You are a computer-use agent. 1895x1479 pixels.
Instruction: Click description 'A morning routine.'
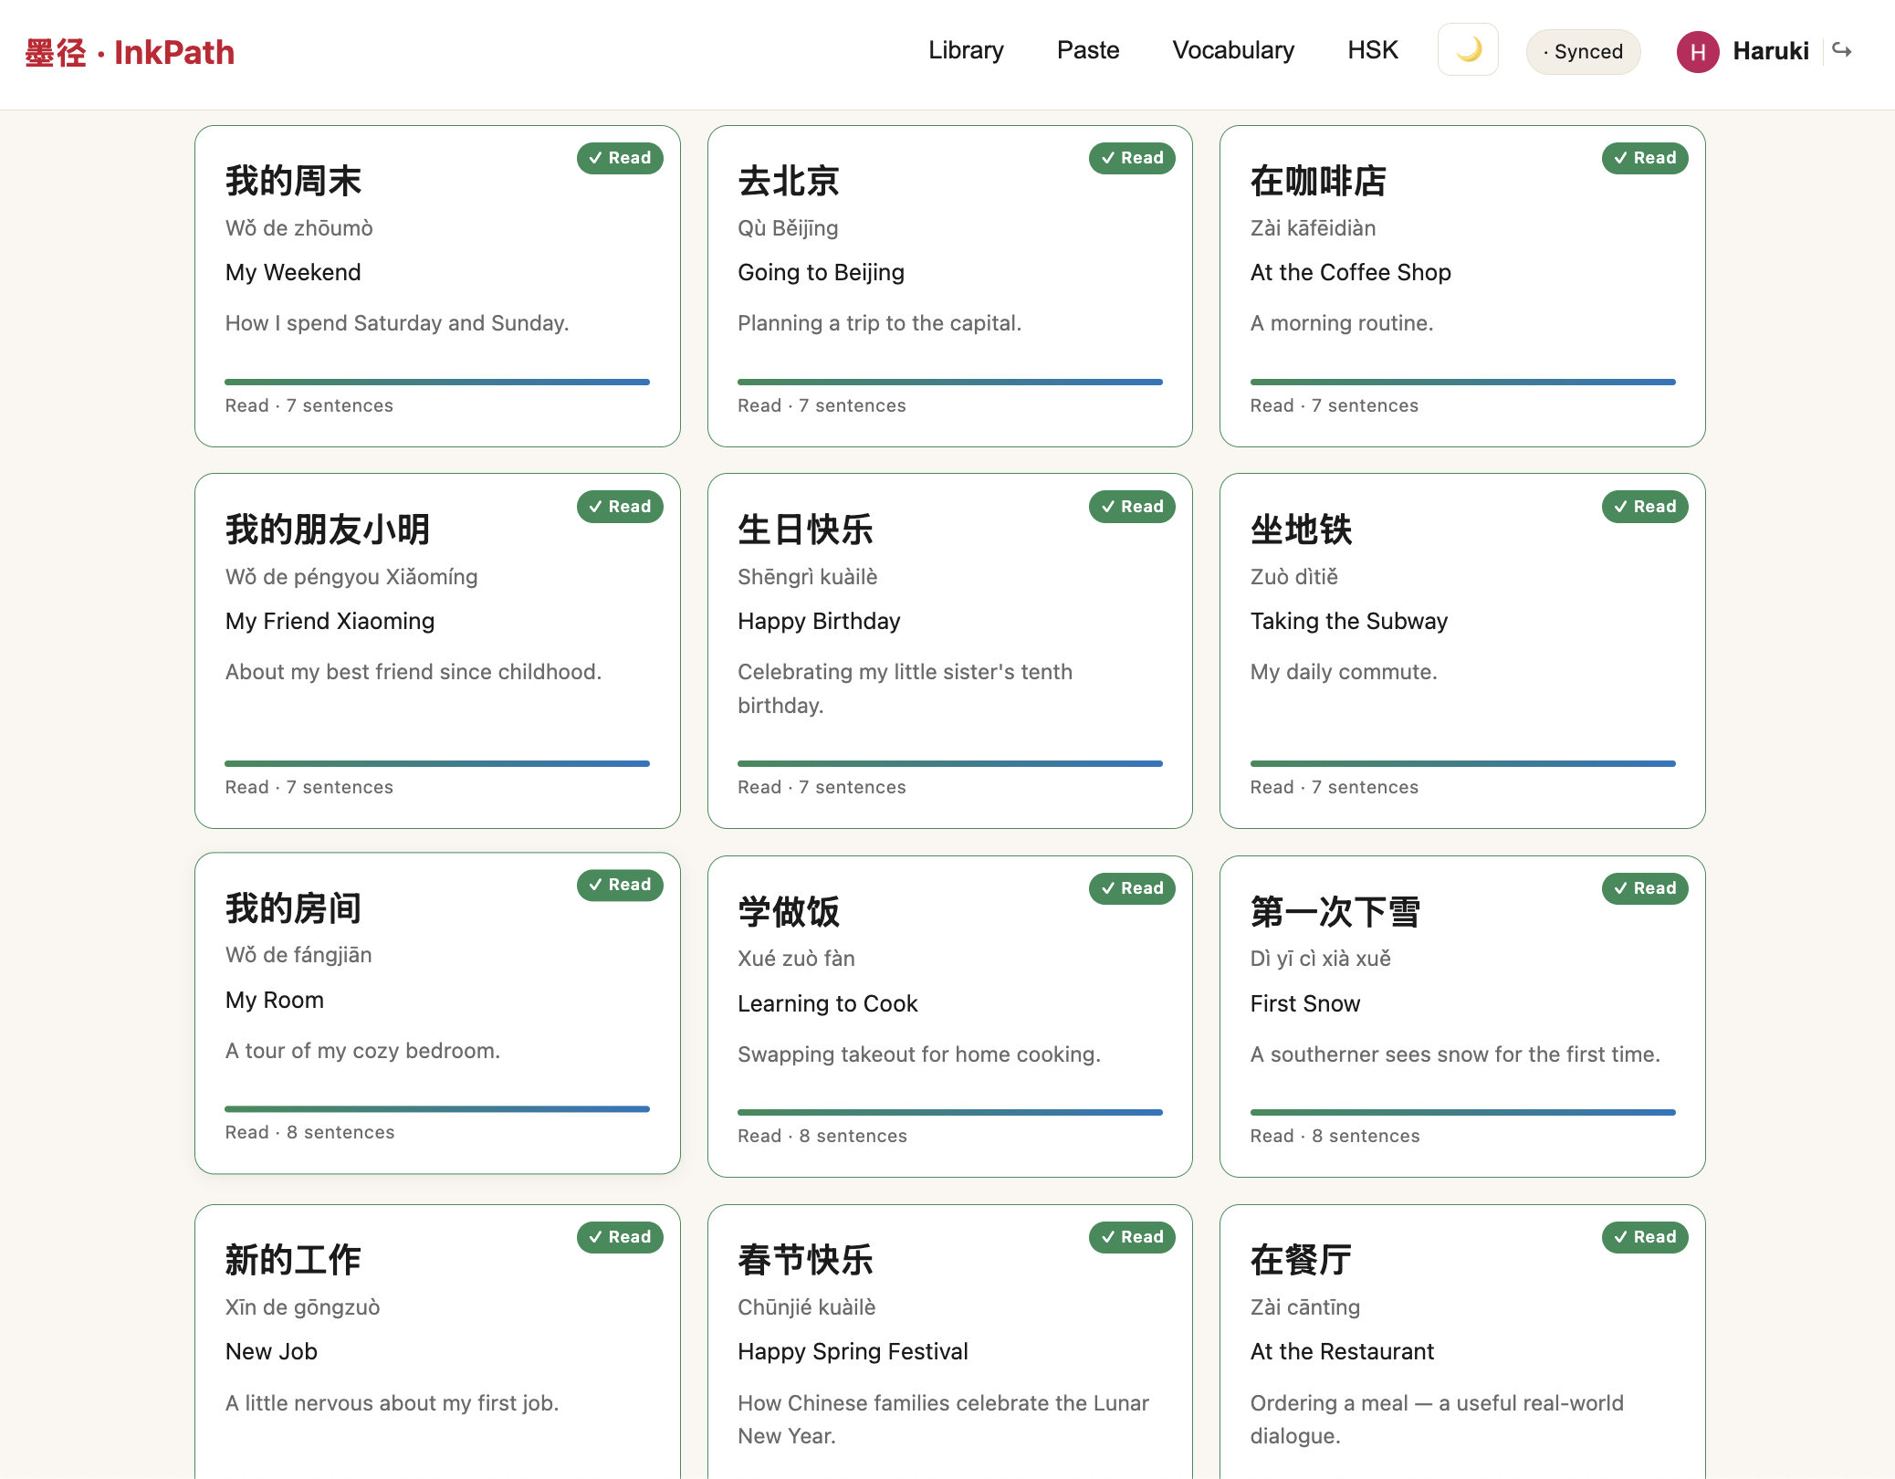[1342, 323]
